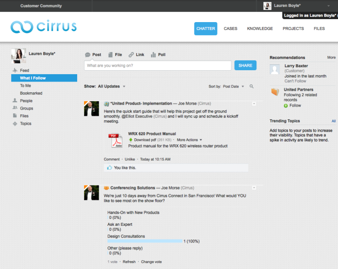Click 'Ask an Expert' poll option
The height and width of the screenshot is (269, 338).
(120, 224)
